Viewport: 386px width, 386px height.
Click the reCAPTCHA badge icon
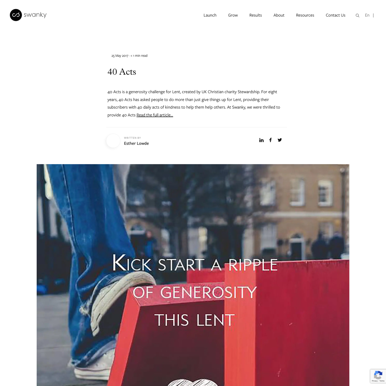click(x=378, y=375)
